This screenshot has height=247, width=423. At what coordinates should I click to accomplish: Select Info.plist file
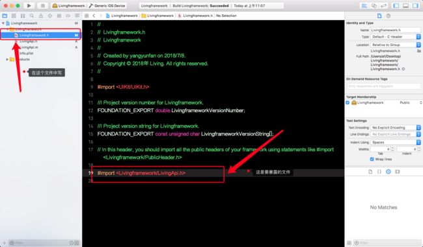[x=26, y=53]
